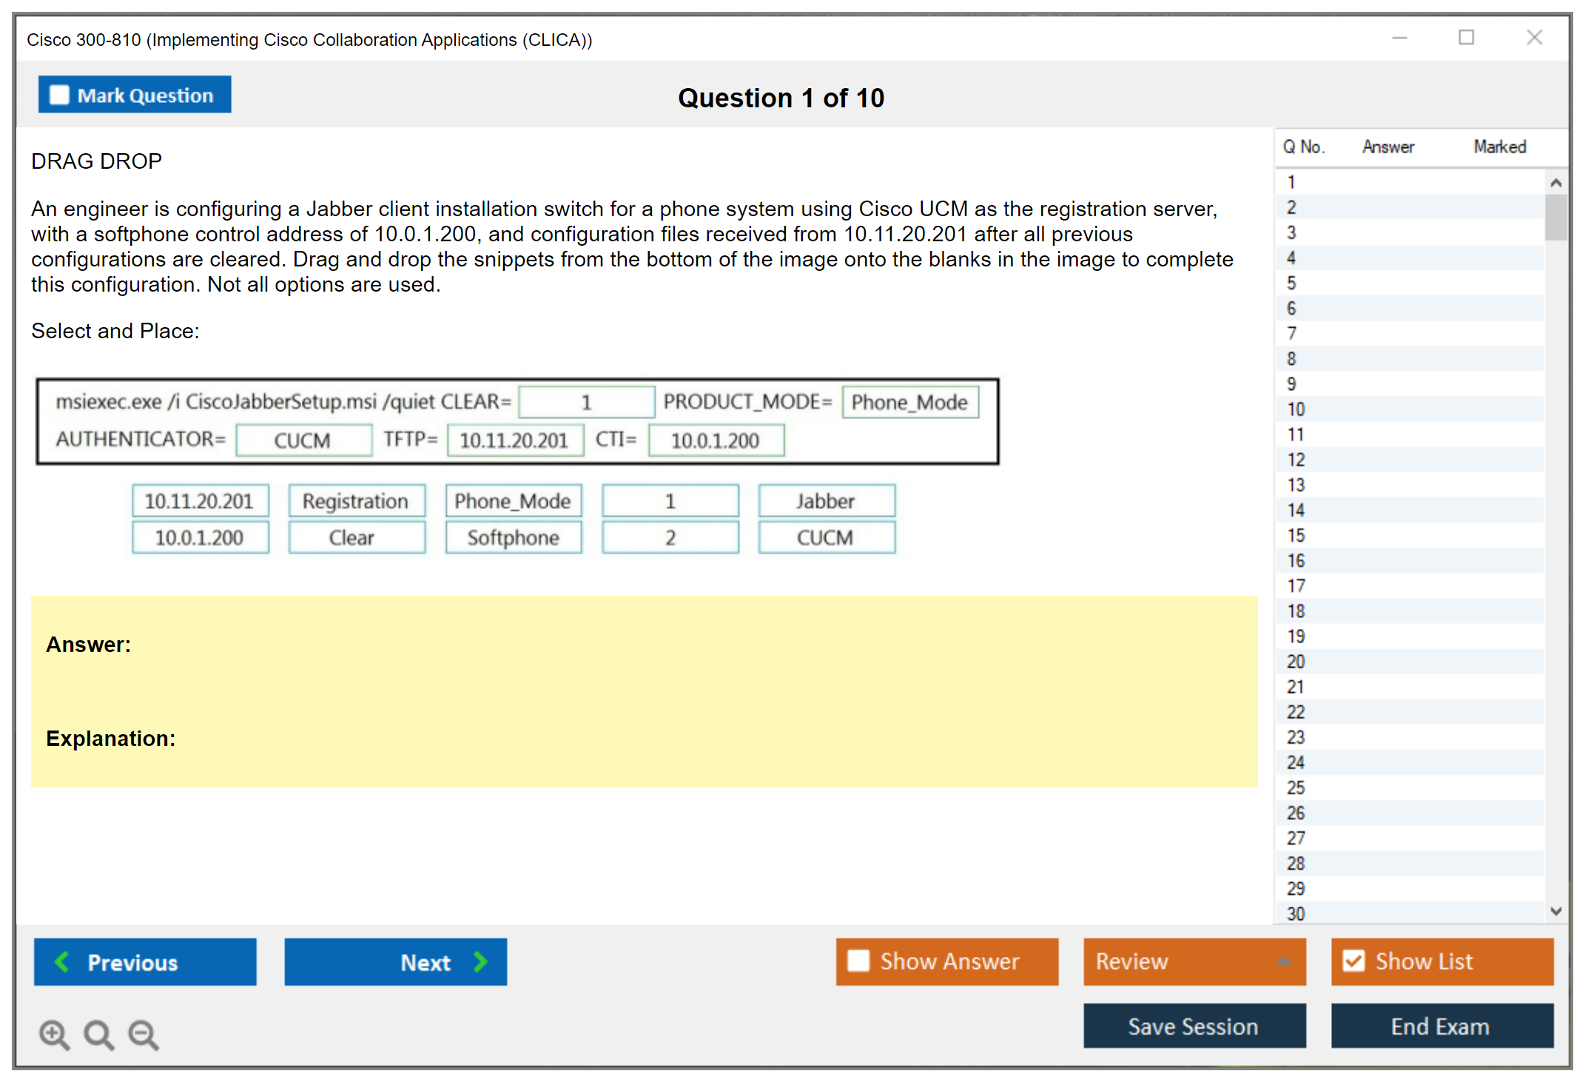Click the zoom out magnifier icon
This screenshot has width=1591, height=1088.
143,1034
